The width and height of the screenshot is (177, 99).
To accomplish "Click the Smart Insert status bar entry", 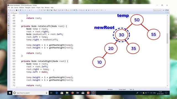I will coord(122,89).
